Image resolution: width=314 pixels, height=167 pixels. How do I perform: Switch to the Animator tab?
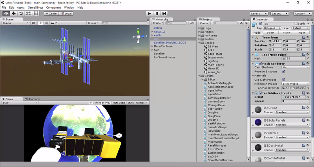pyautogui.click(x=34, y=99)
